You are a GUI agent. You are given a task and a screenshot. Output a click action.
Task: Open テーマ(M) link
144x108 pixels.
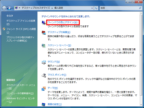point(53,88)
